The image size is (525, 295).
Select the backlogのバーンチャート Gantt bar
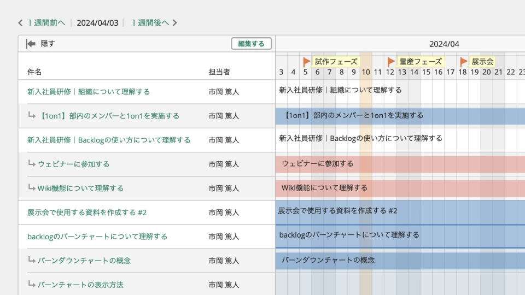coord(400,237)
